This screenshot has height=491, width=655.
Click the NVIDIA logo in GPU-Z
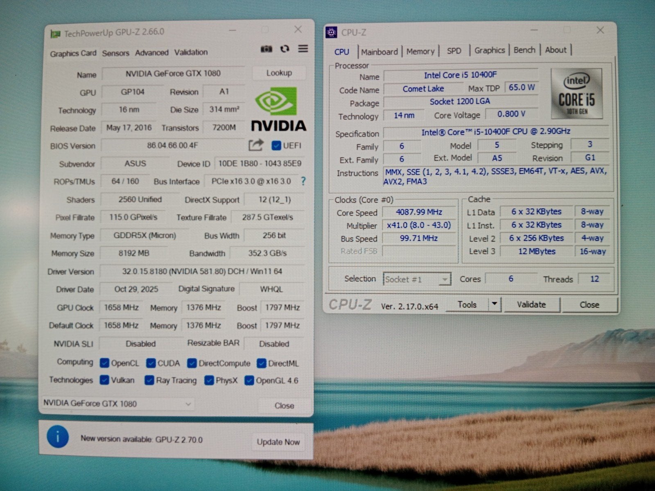click(278, 109)
